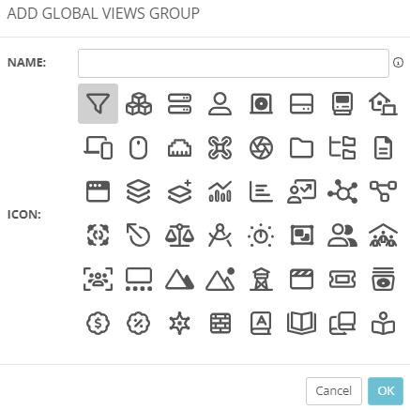Screen dimensions: 410x410
Task: Pick the sheriff star badge icon
Action: tap(179, 323)
